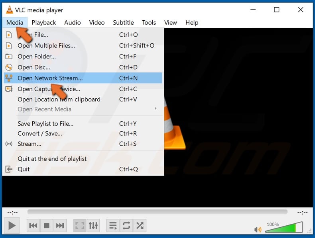Open the View menu

[x=171, y=22]
